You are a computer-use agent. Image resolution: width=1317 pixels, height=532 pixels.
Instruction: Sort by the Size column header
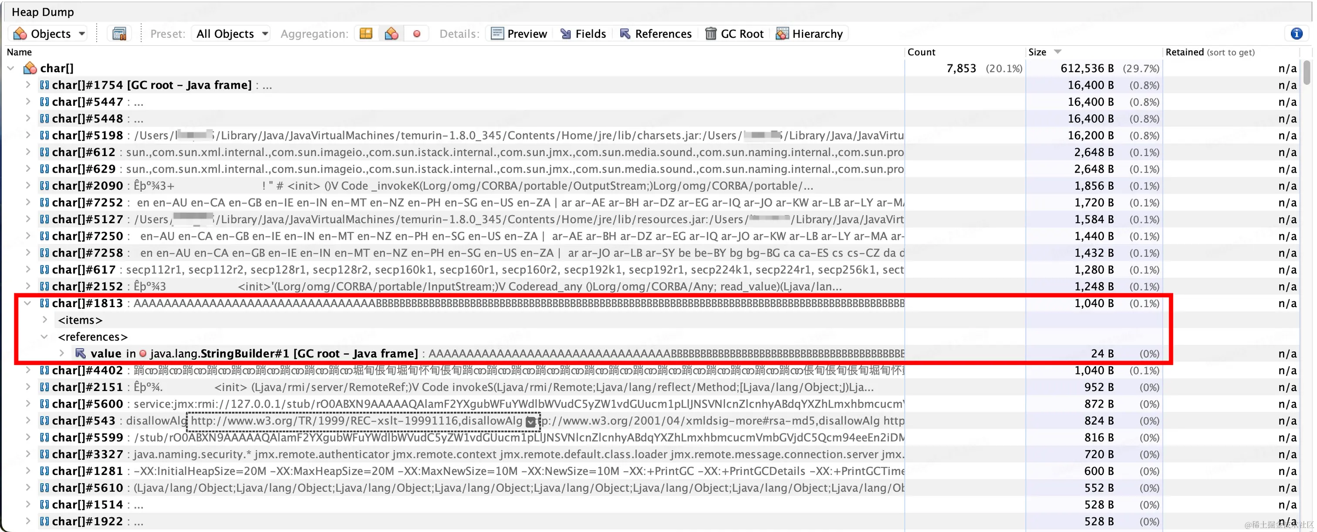(1038, 52)
